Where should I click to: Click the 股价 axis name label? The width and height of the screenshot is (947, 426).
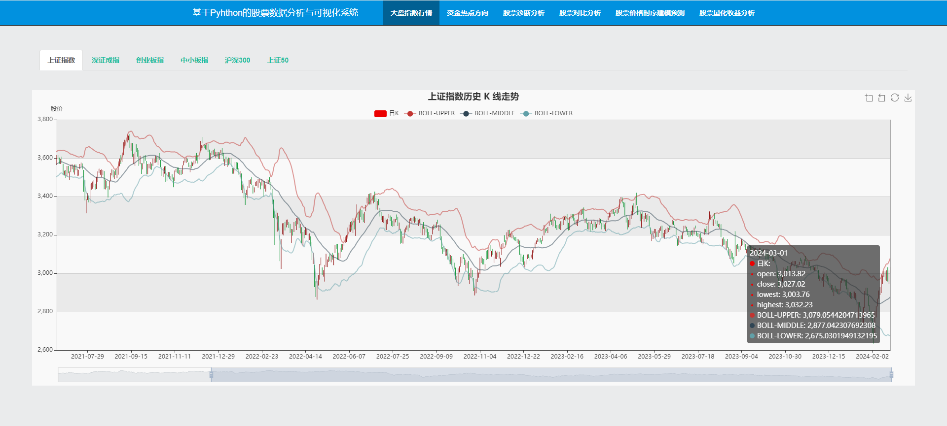pos(57,109)
